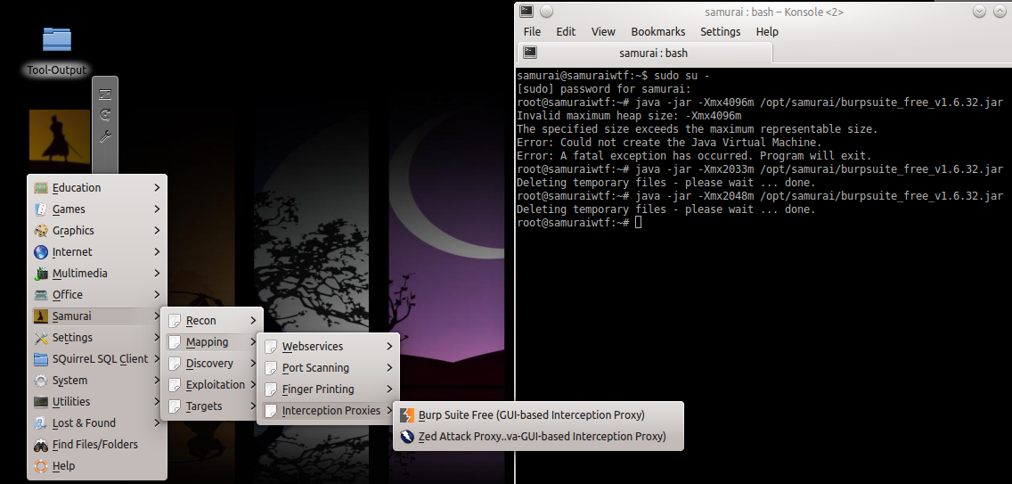Image resolution: width=1012 pixels, height=484 pixels.
Task: Click the Konsole window terminal icon
Action: [526, 11]
